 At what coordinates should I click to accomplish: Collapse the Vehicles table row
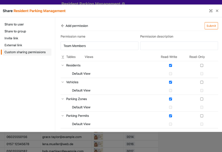(62, 82)
